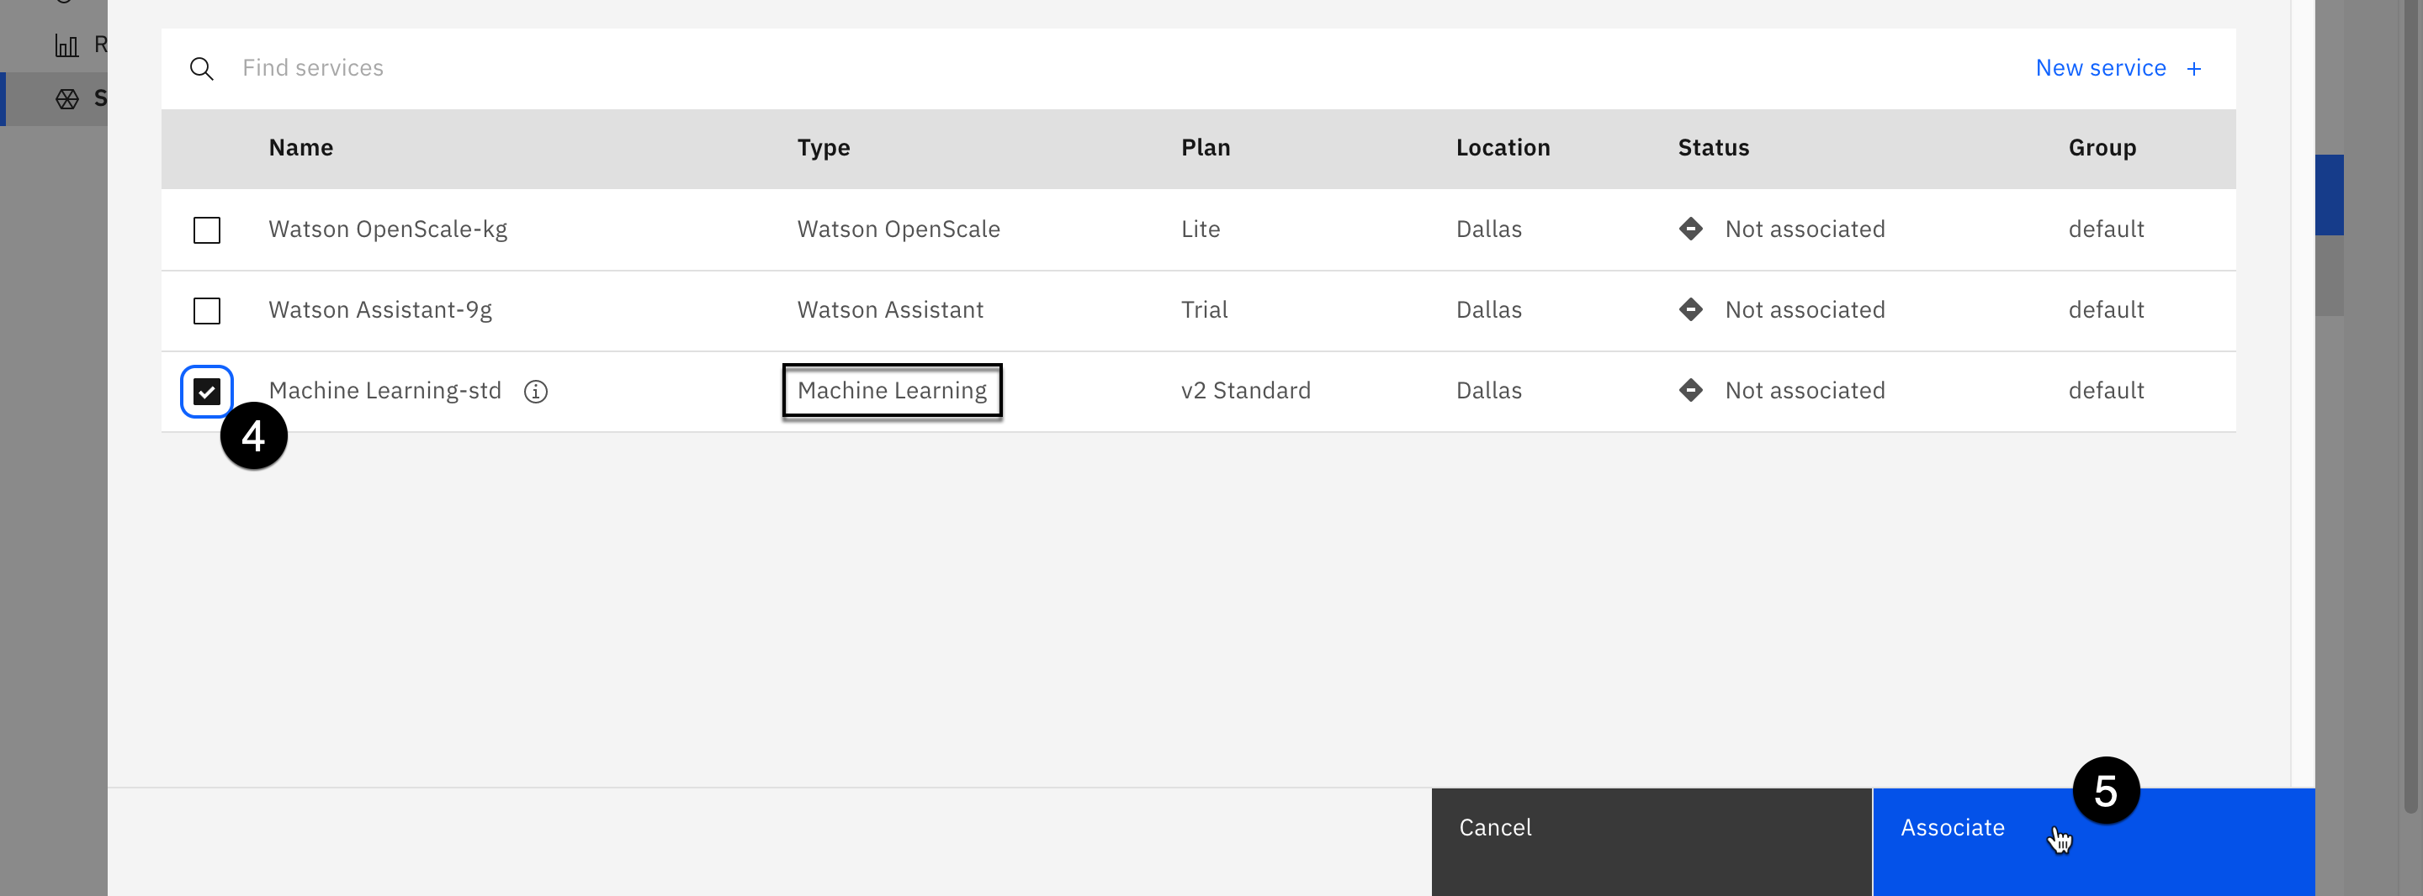Click the Machine Learning-std service name
The image size is (2423, 896).
384,391
